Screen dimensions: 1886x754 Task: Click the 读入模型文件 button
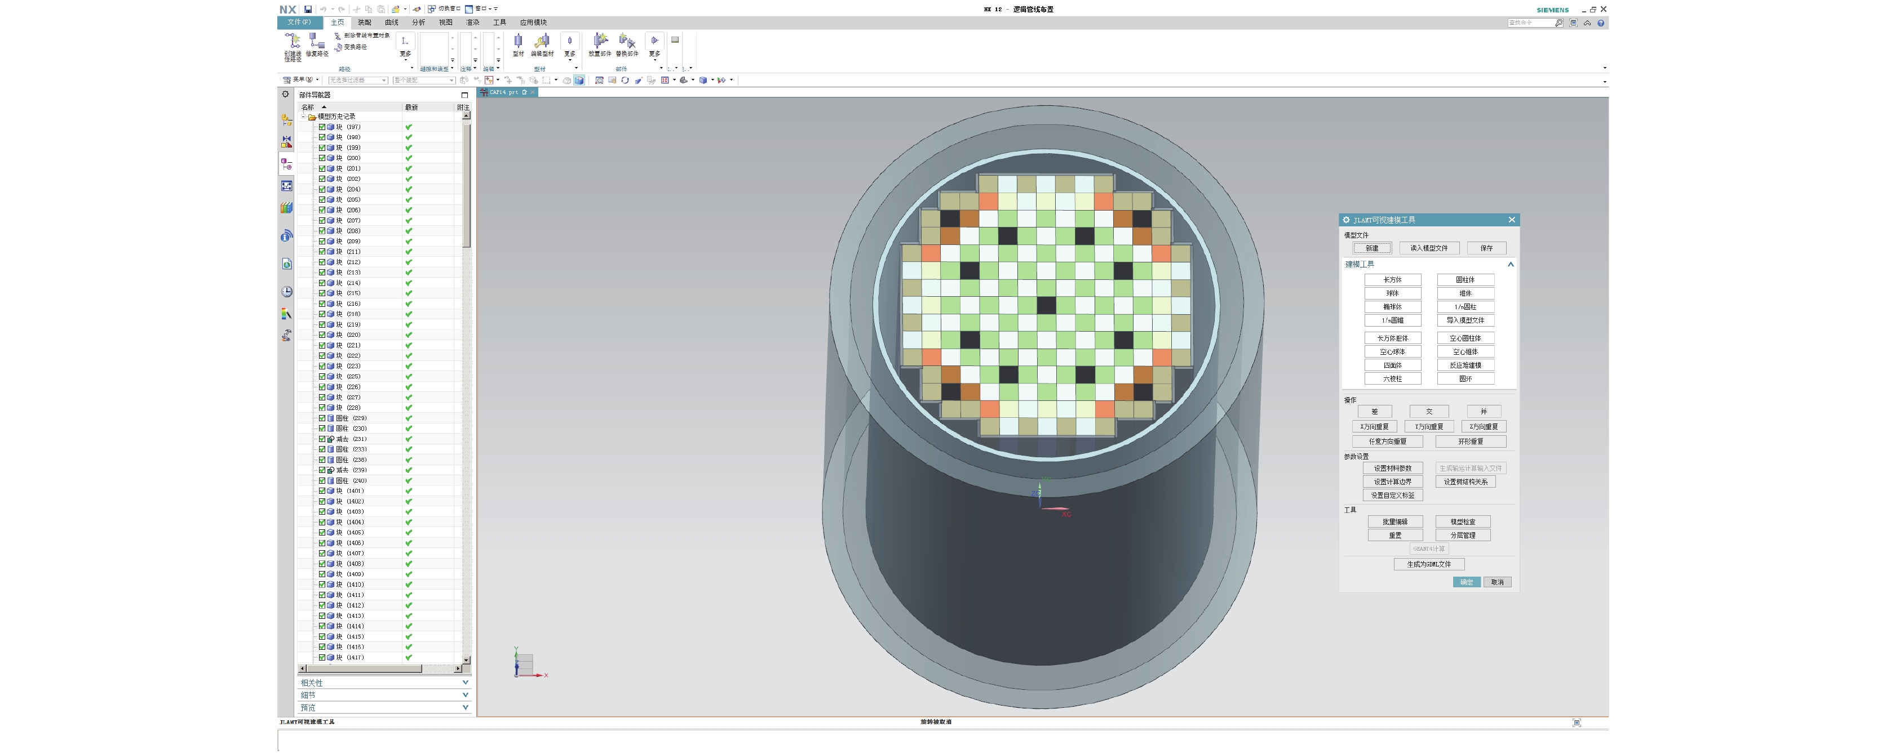click(1429, 248)
